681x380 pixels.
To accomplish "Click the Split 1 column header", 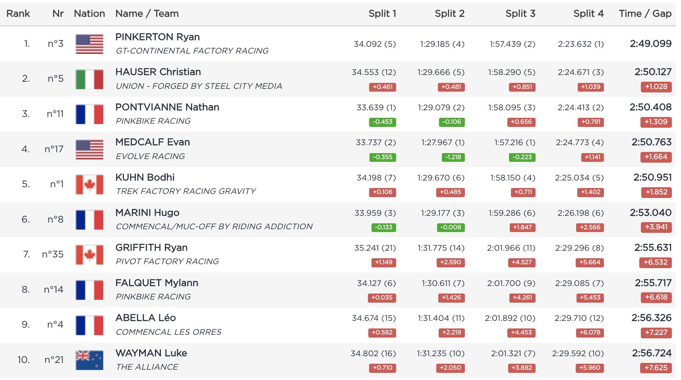I will click(382, 13).
